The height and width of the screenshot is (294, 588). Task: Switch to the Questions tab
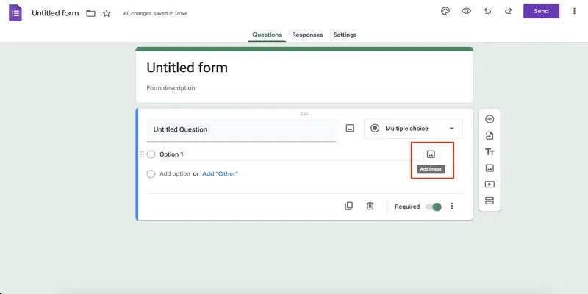pos(267,35)
